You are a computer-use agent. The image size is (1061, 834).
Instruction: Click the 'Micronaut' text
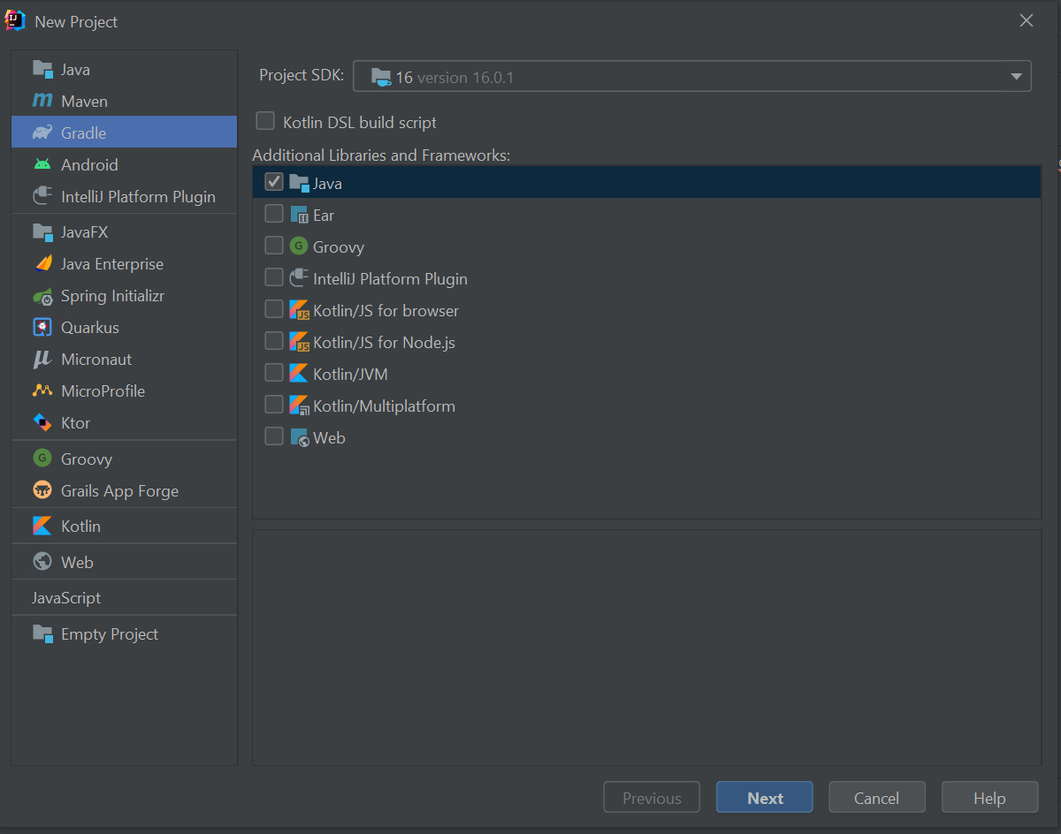tap(96, 359)
